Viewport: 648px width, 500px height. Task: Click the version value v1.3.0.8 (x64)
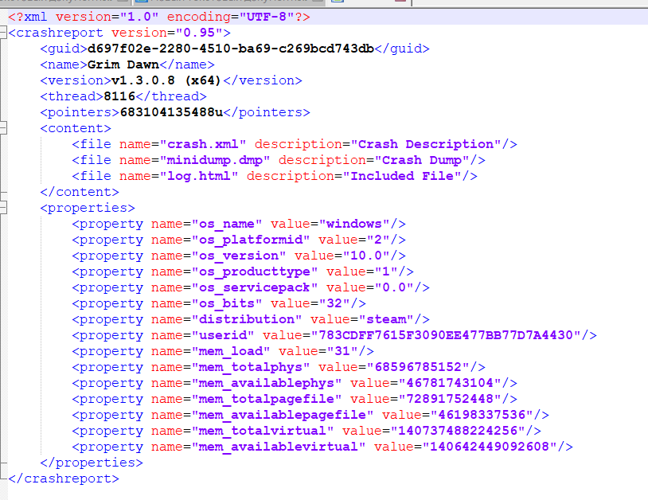click(166, 80)
